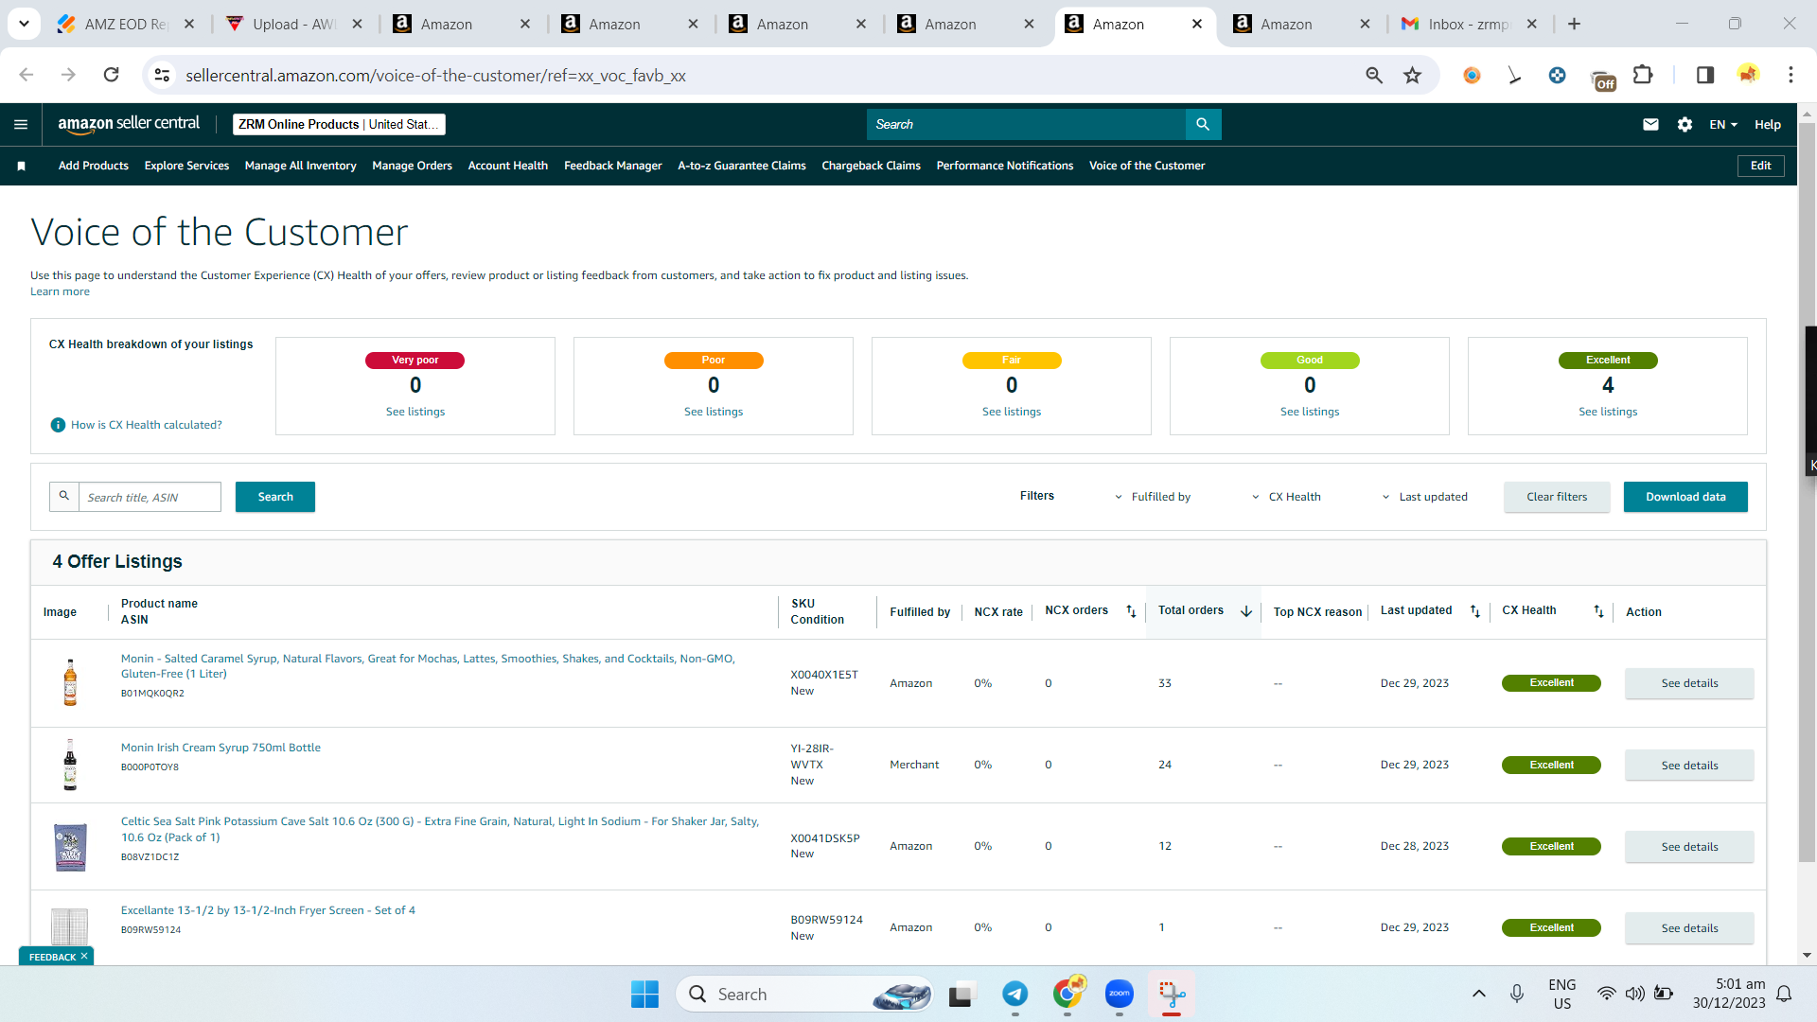This screenshot has width=1817, height=1022.
Task: Click the magnifier icon beside title search
Action: pos(64,496)
